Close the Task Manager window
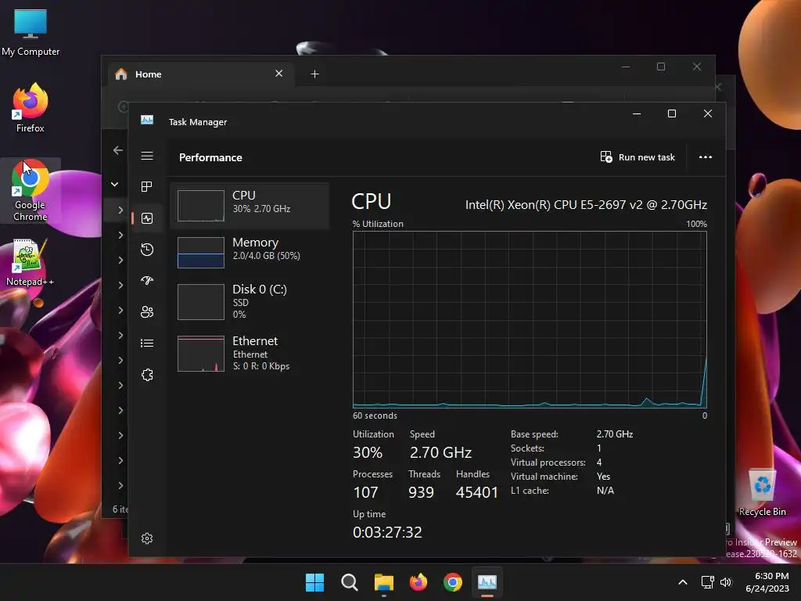This screenshot has width=801, height=601. pos(707,113)
